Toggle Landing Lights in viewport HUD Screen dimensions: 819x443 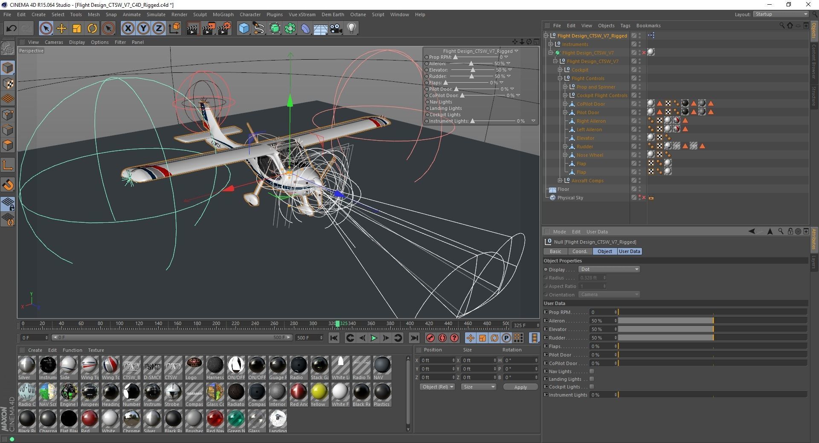(427, 108)
